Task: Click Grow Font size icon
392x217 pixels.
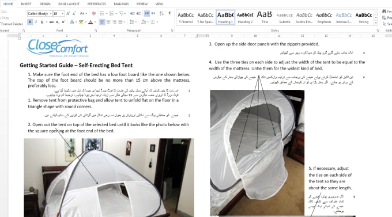Action: (68, 13)
